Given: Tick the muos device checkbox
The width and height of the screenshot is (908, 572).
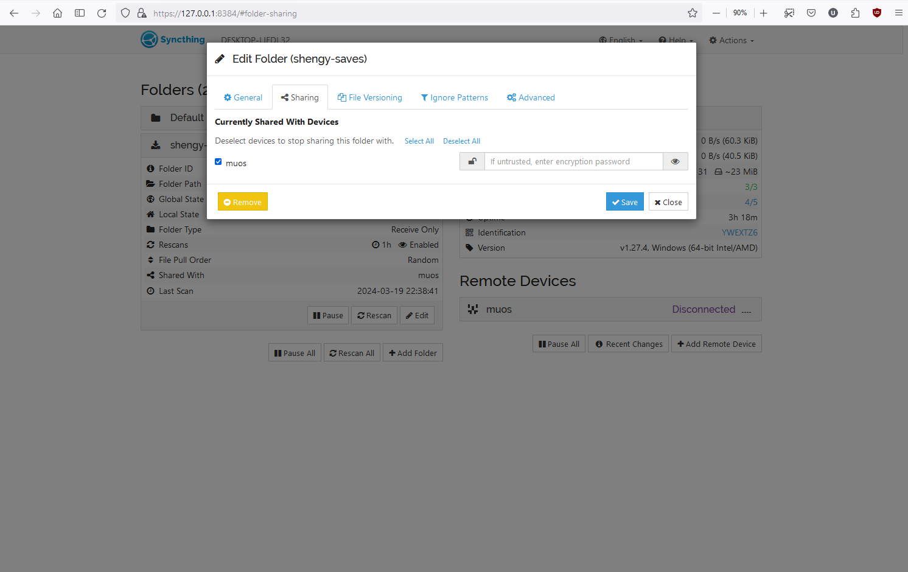Looking at the screenshot, I should tap(218, 162).
